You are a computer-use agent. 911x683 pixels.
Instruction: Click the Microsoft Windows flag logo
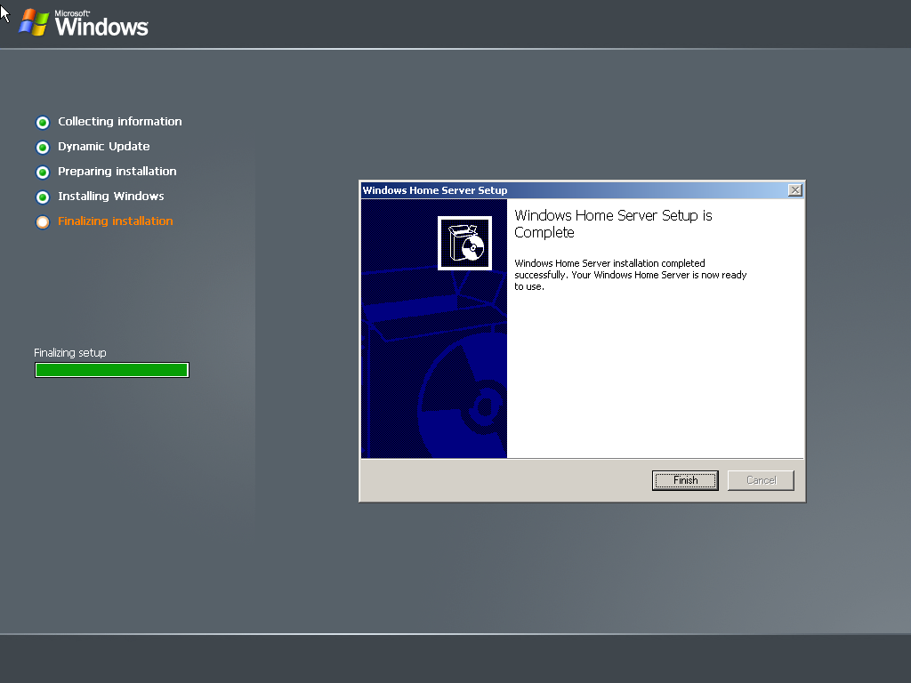[34, 22]
